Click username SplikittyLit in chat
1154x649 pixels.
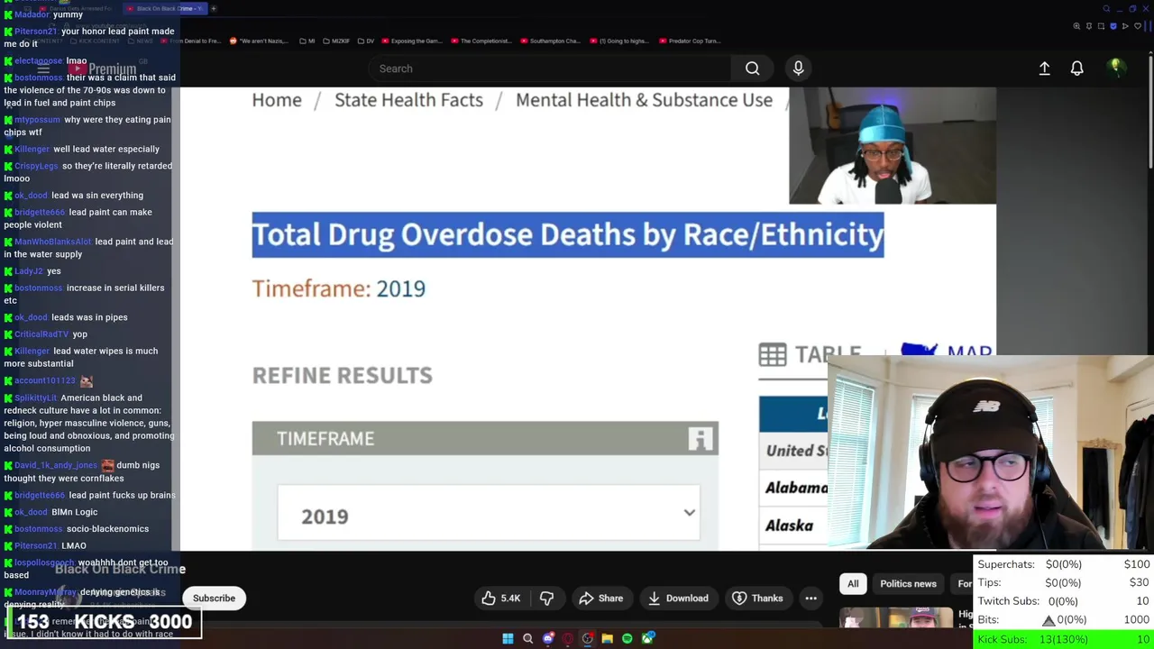coord(35,398)
